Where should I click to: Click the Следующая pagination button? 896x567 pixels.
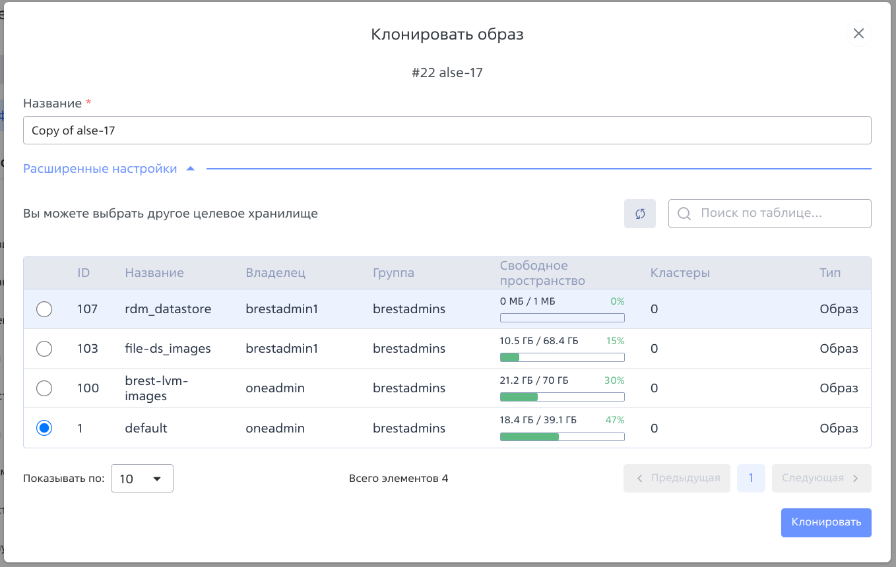pyautogui.click(x=821, y=478)
